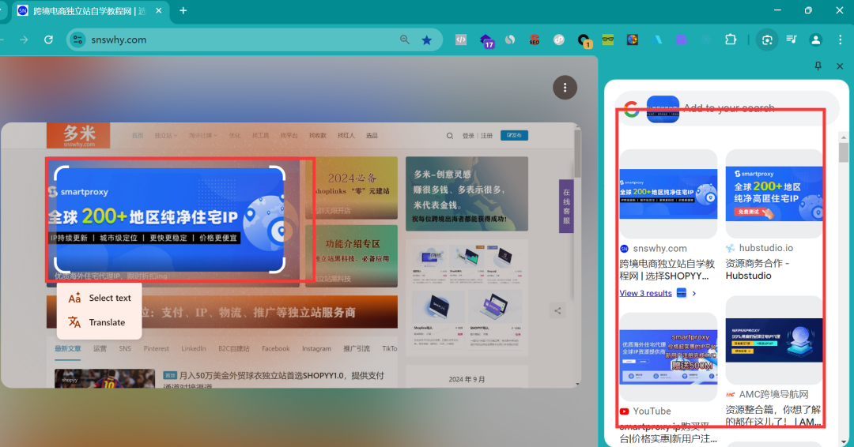Switch to the Facebook category tab

pyautogui.click(x=276, y=348)
